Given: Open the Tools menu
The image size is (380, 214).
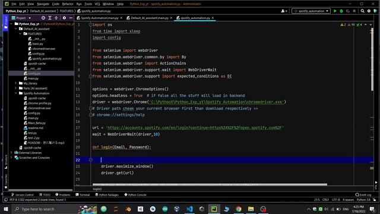Looking at the screenshot, I should (88, 4).
